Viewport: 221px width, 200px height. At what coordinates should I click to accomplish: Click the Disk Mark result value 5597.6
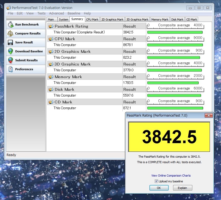coord(128,95)
